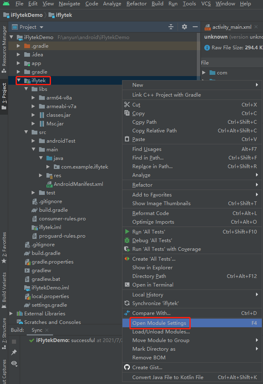
Task: Open the 7: Structure side tab
Action: (4, 333)
